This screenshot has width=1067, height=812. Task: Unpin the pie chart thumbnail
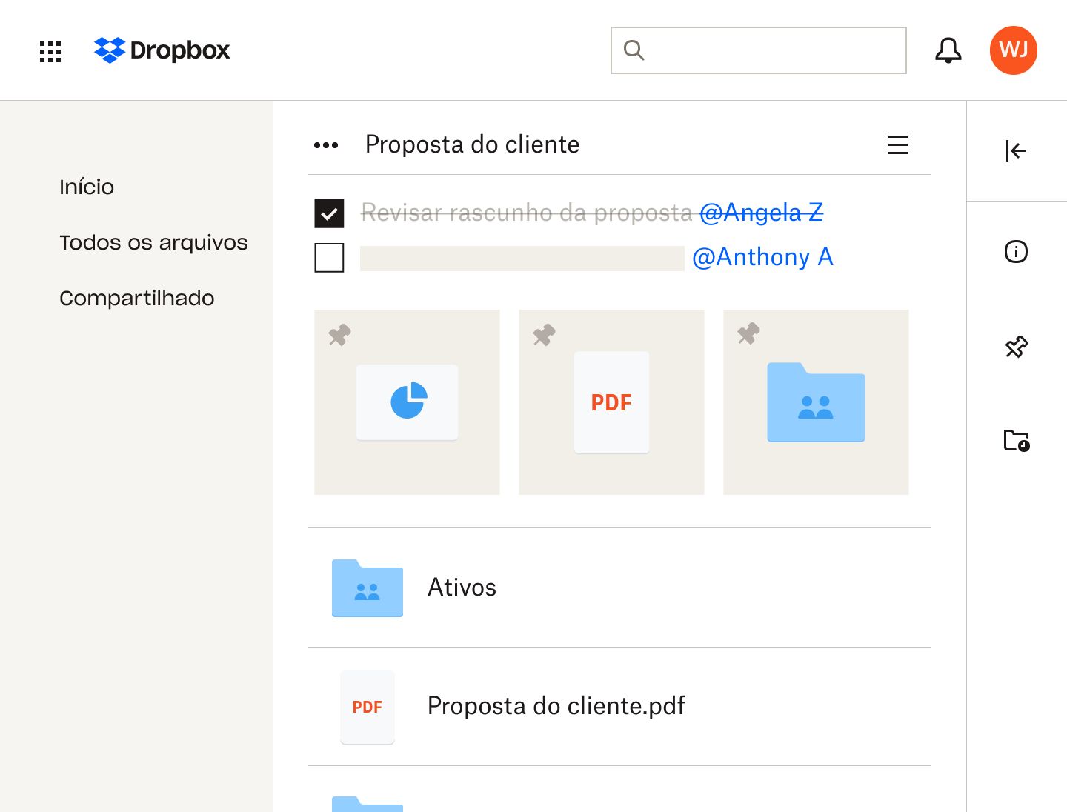339,336
